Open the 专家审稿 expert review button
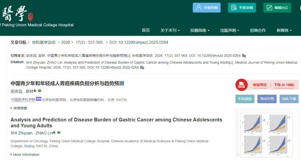This screenshot has width=301, height=160. pyautogui.click(x=242, y=8)
